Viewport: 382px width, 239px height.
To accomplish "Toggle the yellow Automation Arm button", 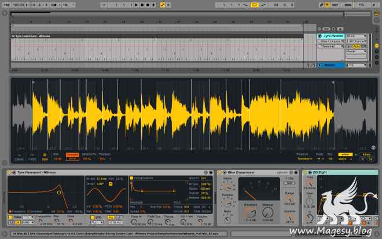I will [163, 5].
